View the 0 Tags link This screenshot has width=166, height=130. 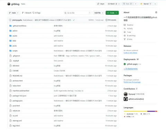click(37, 13)
